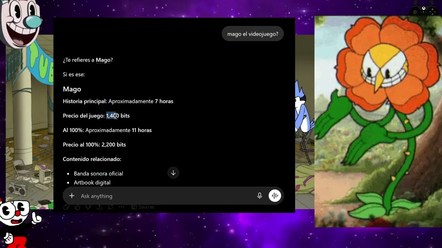Activate the microphone dictation icon
442x248 pixels.
tap(260, 196)
